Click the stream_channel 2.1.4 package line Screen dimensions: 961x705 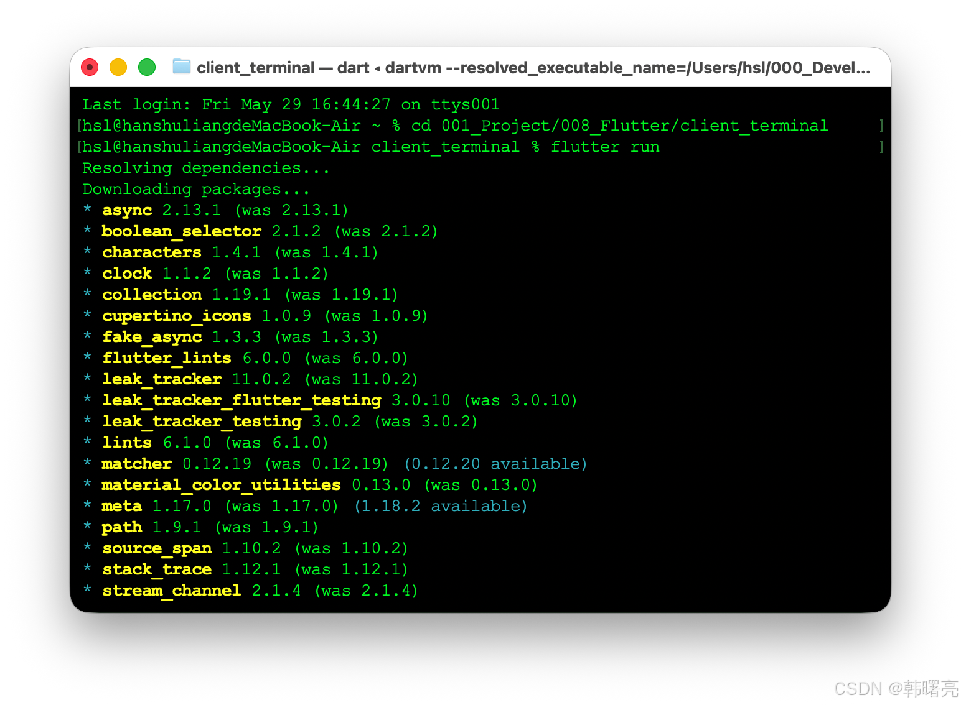(251, 591)
